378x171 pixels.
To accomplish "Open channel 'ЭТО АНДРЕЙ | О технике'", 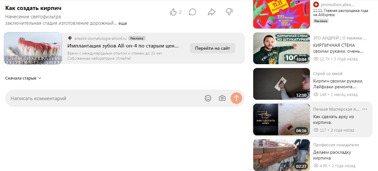I will (x=340, y=38).
